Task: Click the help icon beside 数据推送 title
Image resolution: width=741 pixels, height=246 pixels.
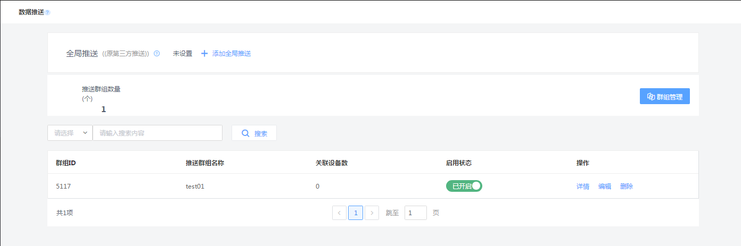Action: (x=47, y=12)
